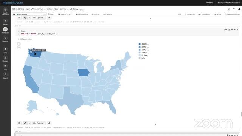This screenshot has height=136, width=242.
Task: Click the 2000-3... legend swatch
Action: point(140,49)
